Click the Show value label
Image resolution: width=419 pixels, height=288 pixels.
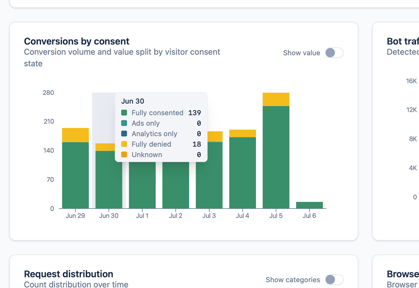pos(301,53)
